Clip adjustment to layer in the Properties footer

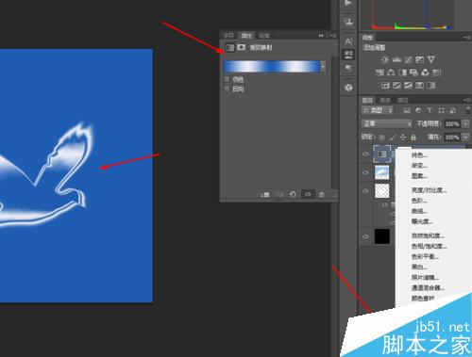click(x=265, y=194)
